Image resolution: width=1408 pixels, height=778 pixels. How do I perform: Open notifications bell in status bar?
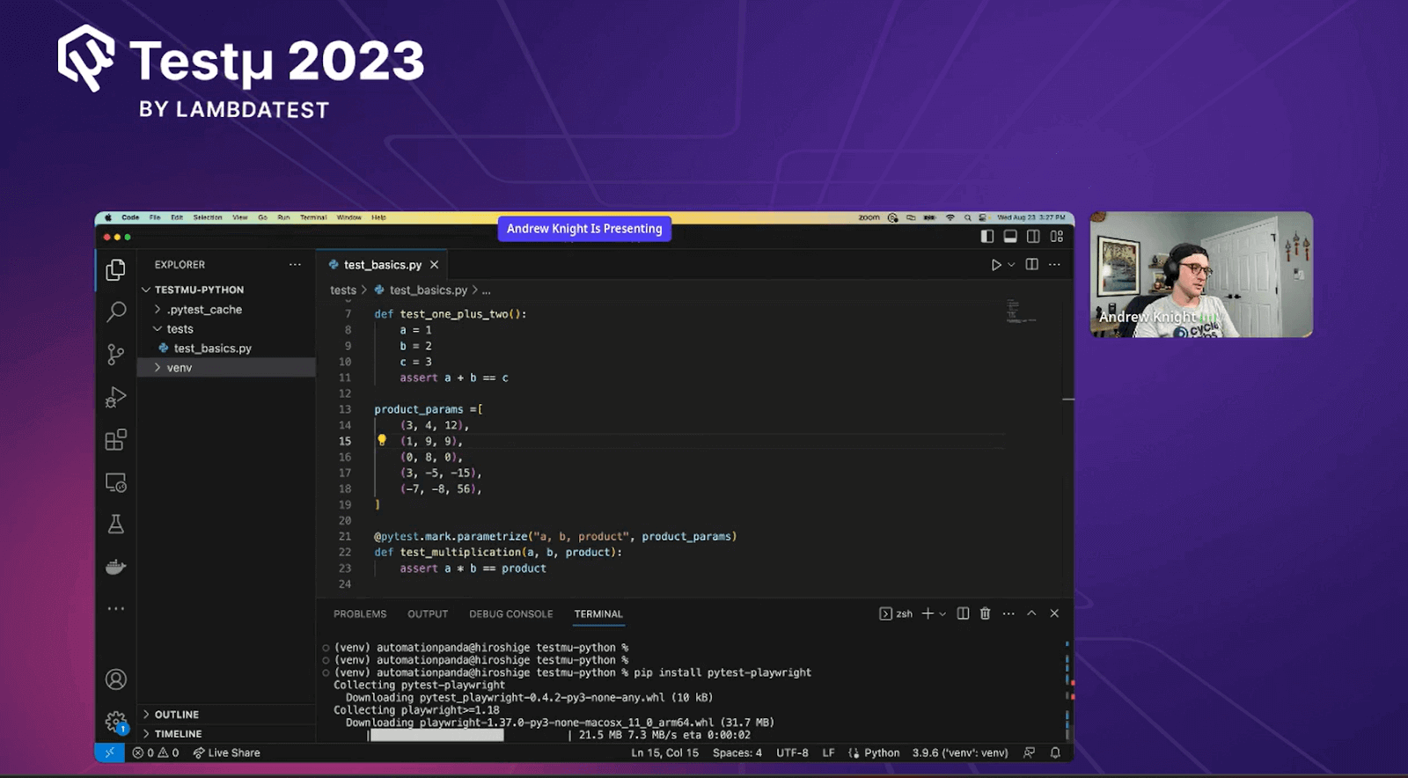coord(1055,752)
